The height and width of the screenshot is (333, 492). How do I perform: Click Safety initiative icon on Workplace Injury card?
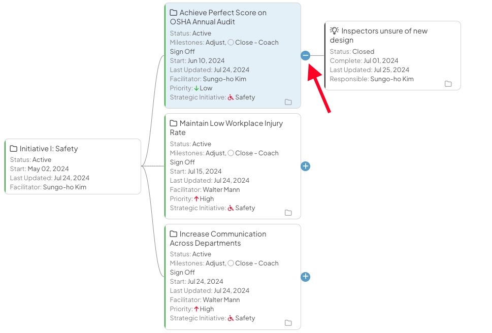click(x=231, y=208)
